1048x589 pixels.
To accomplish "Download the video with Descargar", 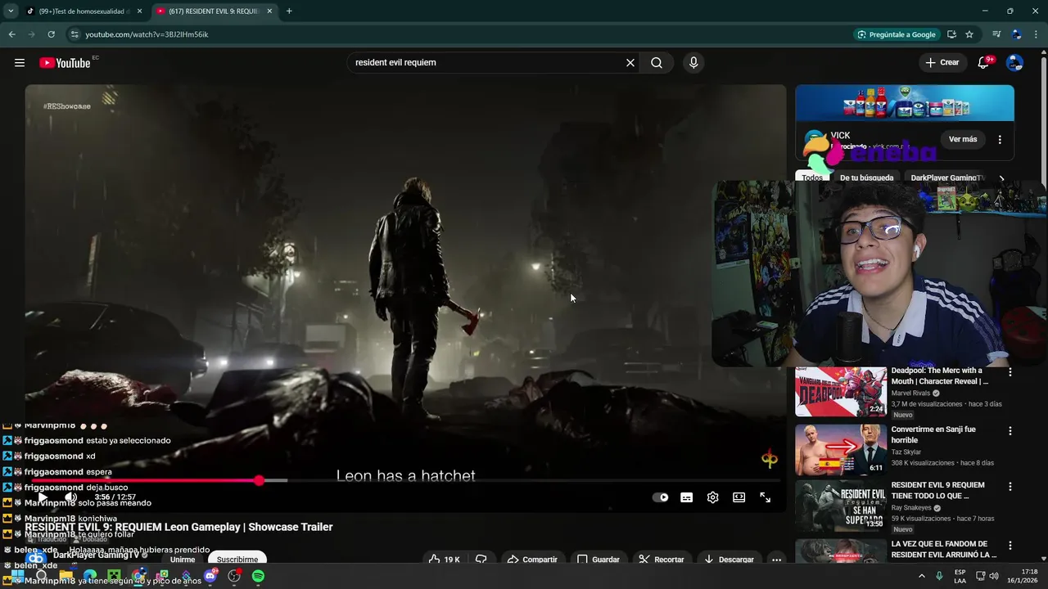I will [729, 560].
